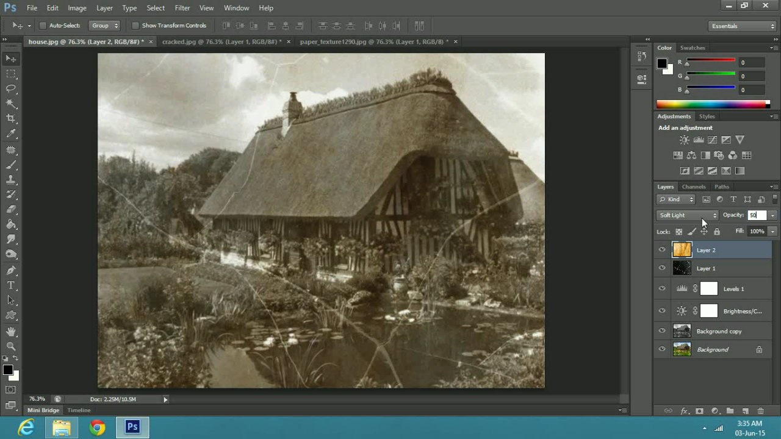Create a new layer with bottom icon
The height and width of the screenshot is (439, 781).
pyautogui.click(x=745, y=411)
